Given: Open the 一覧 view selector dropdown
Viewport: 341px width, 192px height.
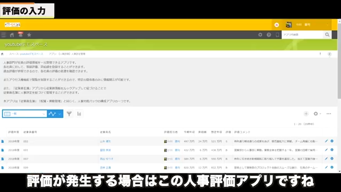Looking at the screenshot, I should 25,114.
